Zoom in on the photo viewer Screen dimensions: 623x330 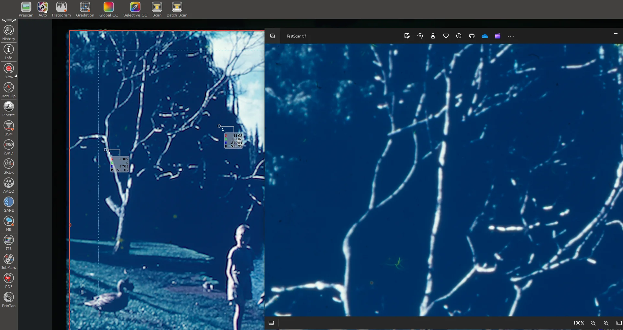606,323
